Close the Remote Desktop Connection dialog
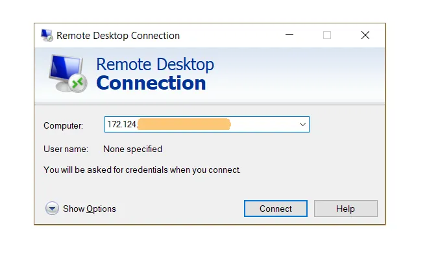The image size is (440, 254). (365, 35)
